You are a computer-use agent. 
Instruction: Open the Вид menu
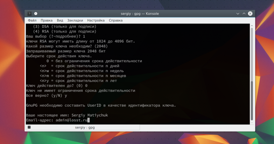[60, 20]
